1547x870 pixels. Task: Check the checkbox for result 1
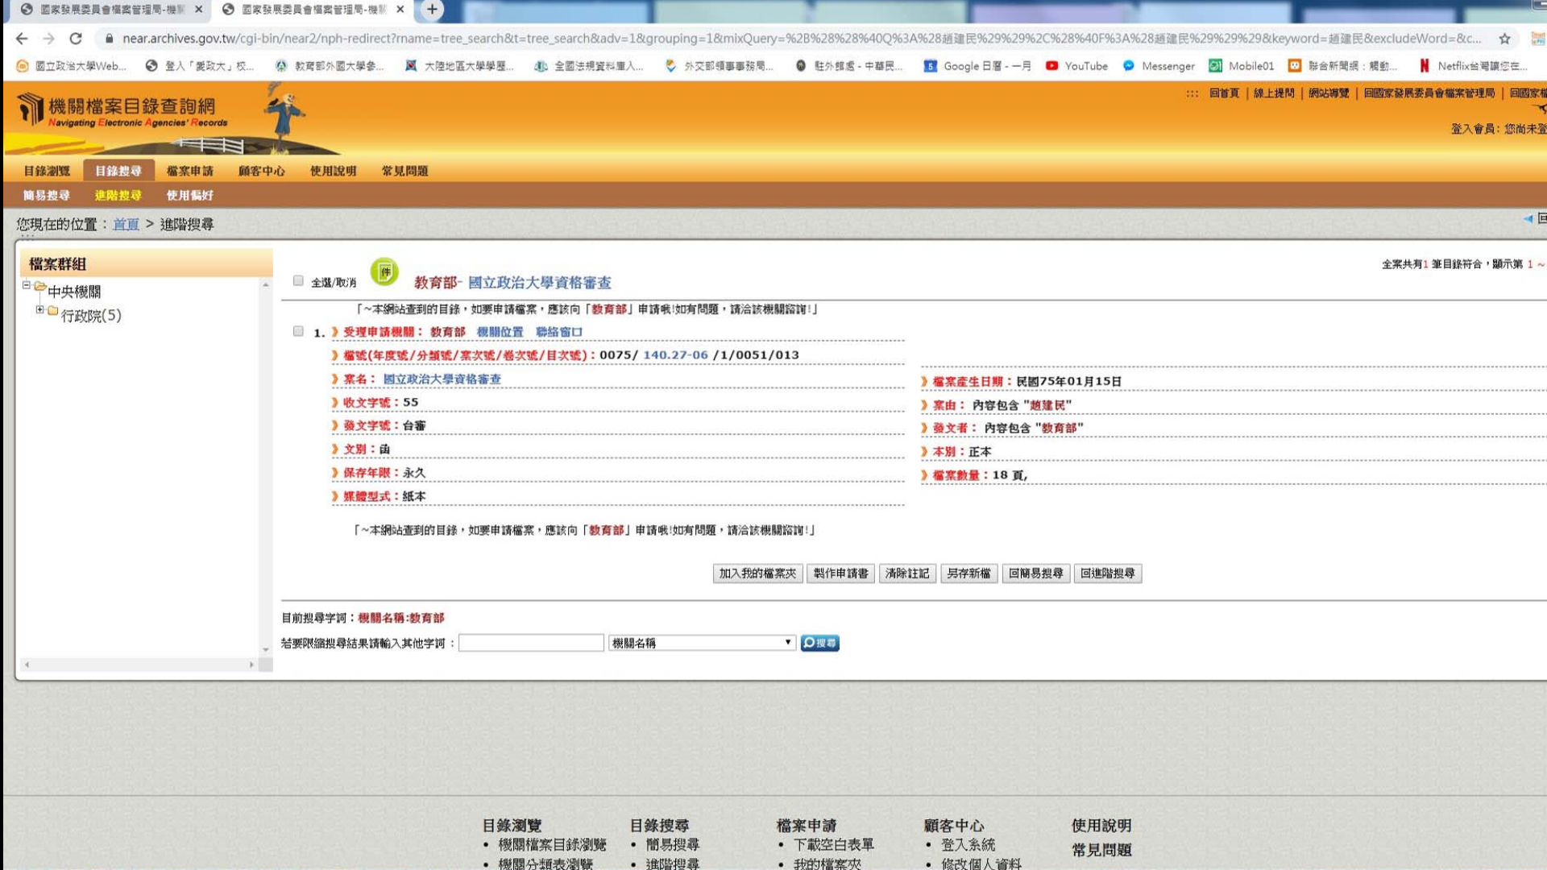(x=298, y=332)
